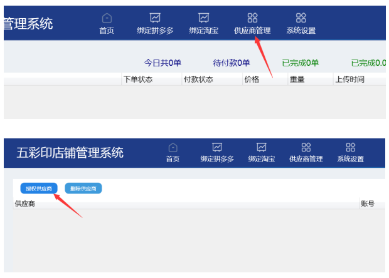Sort by the 价格 column header

click(x=252, y=80)
